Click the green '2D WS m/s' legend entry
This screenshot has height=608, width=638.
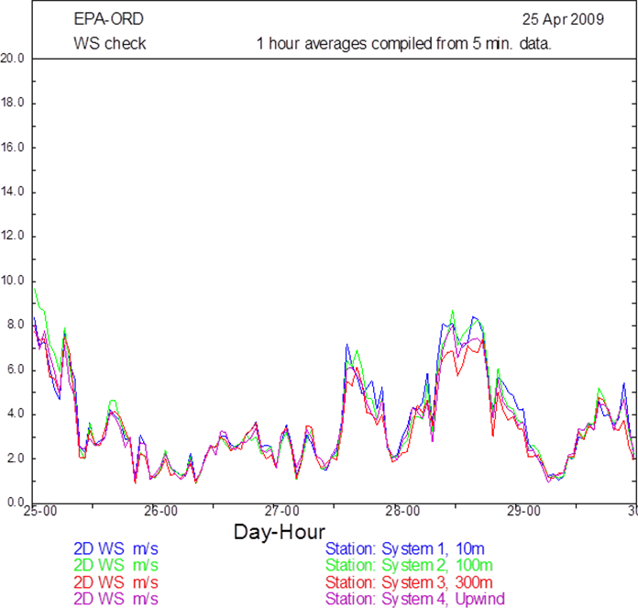point(116,565)
